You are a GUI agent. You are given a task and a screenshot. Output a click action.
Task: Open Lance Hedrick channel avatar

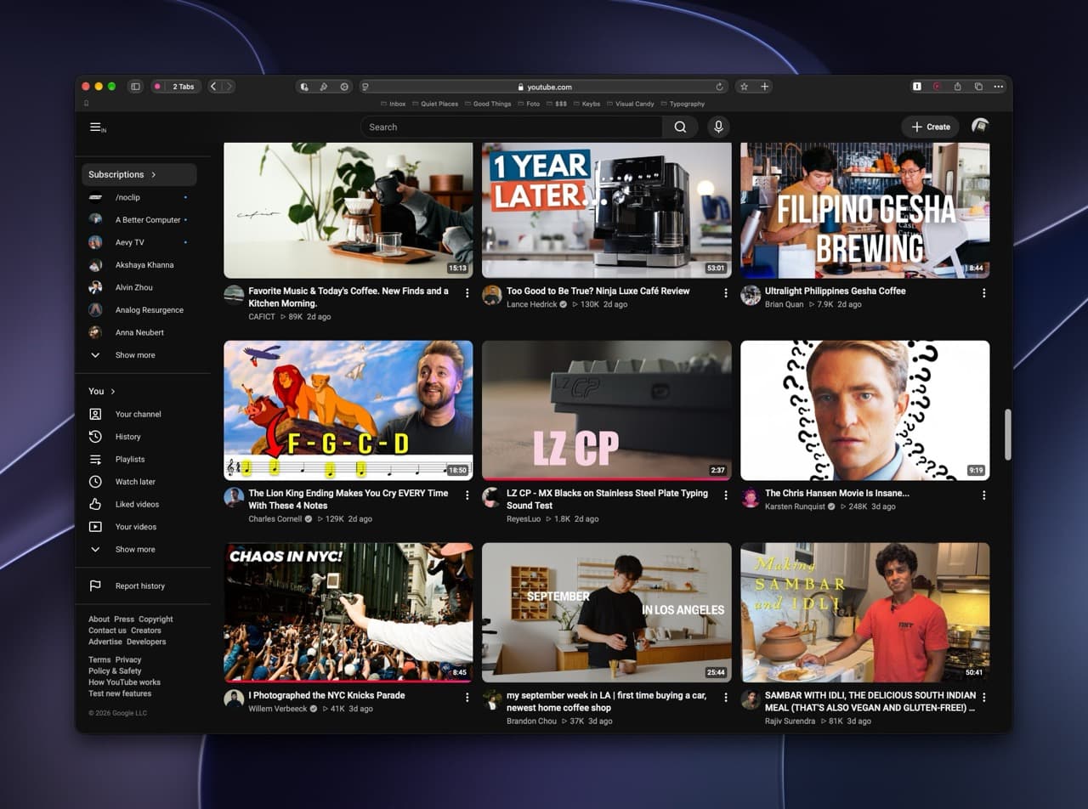pyautogui.click(x=492, y=295)
